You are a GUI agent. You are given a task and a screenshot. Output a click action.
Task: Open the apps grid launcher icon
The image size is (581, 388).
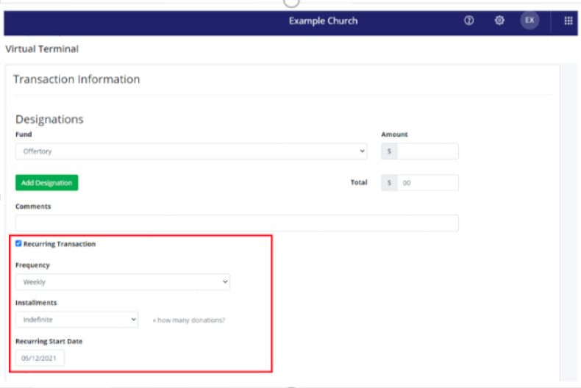click(x=568, y=21)
